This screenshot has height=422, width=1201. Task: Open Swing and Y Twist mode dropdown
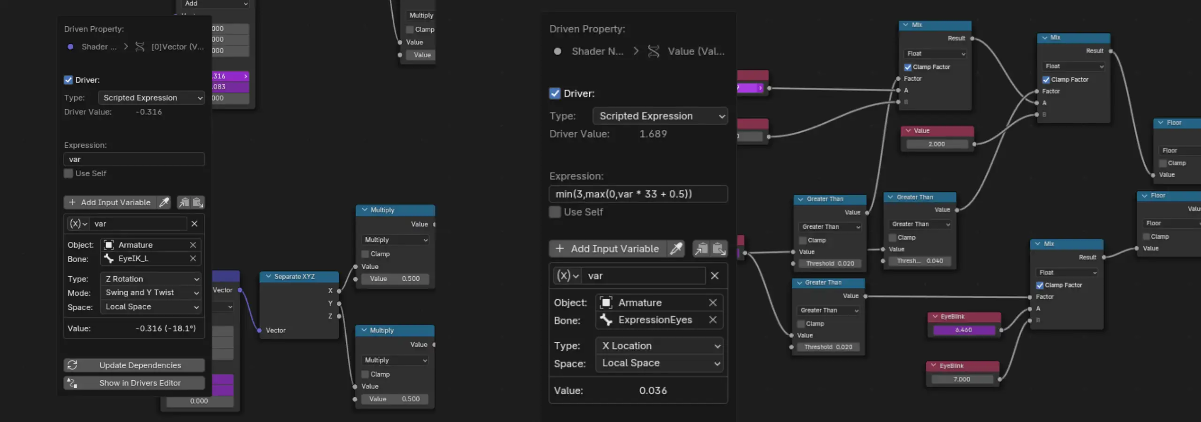[151, 293]
